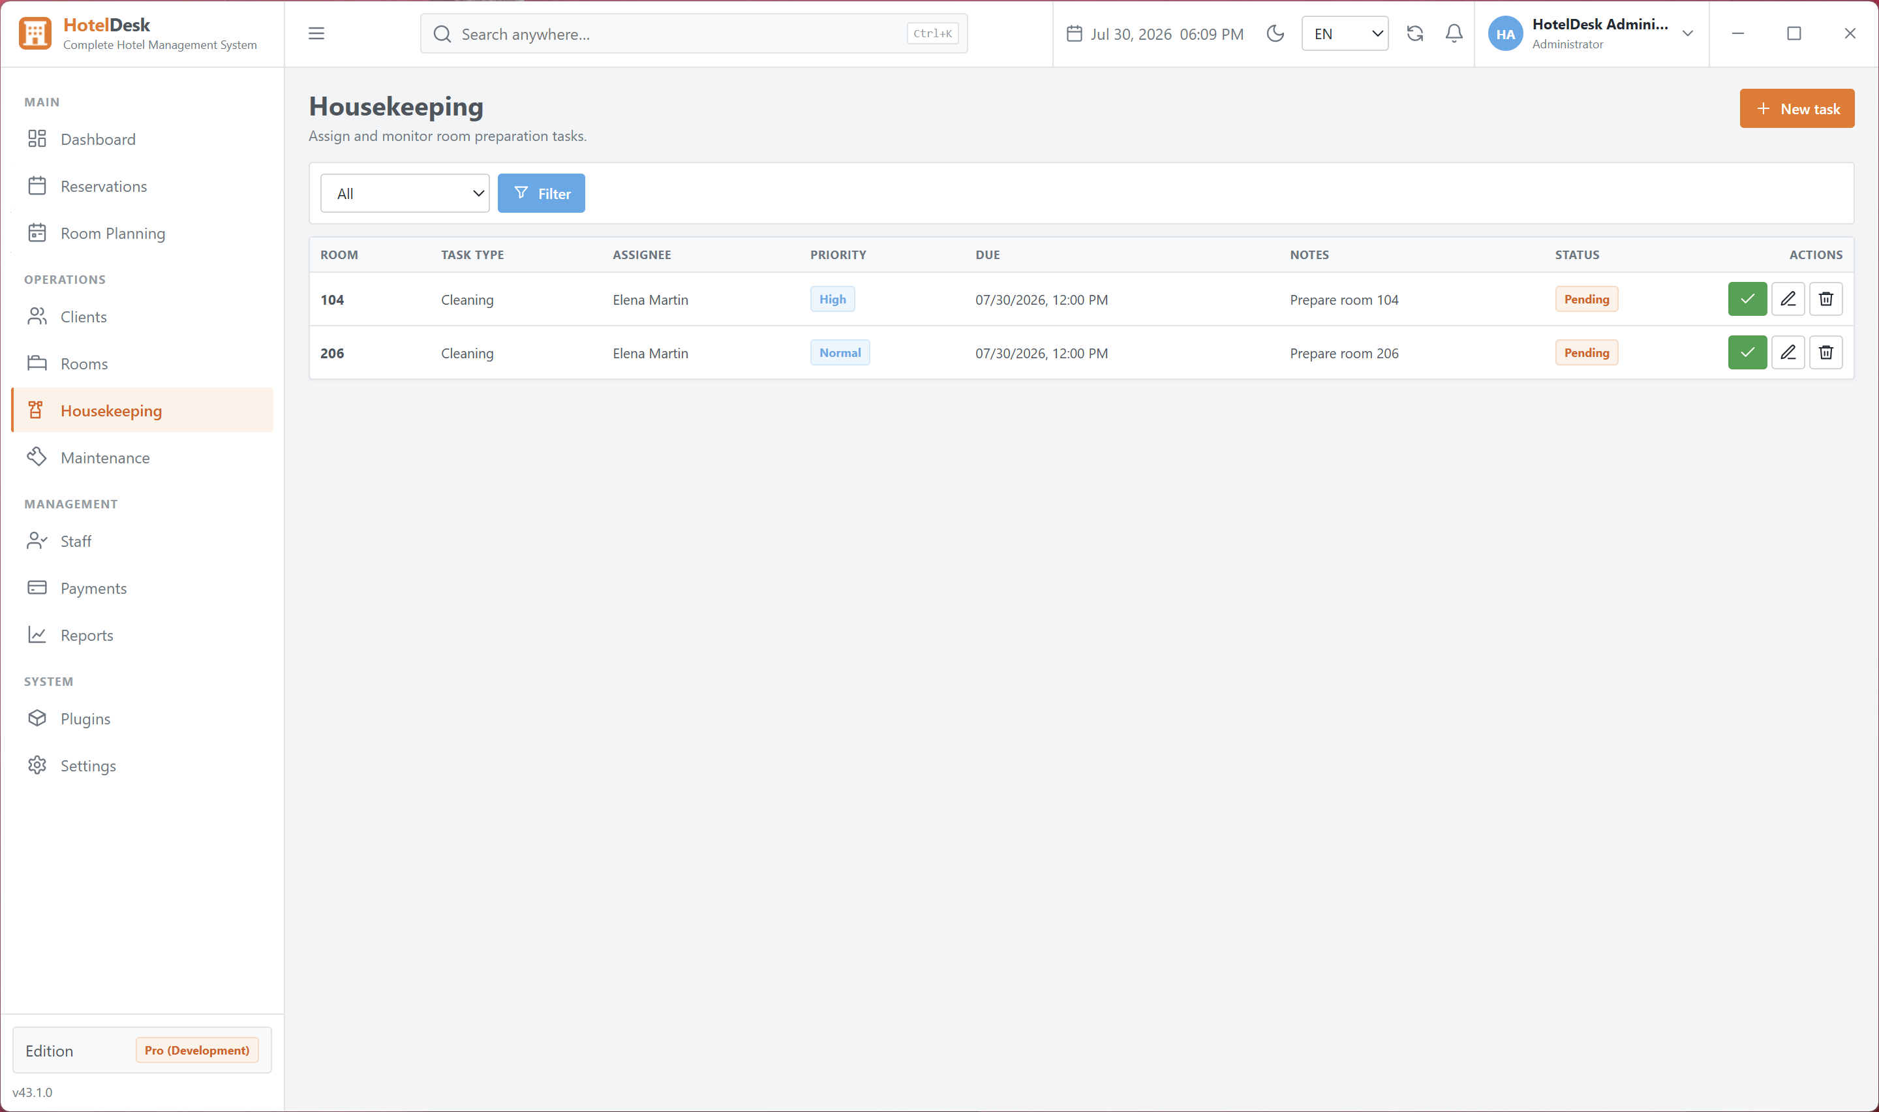Edit the room 206 task
Viewport: 1879px width, 1112px height.
click(x=1788, y=352)
